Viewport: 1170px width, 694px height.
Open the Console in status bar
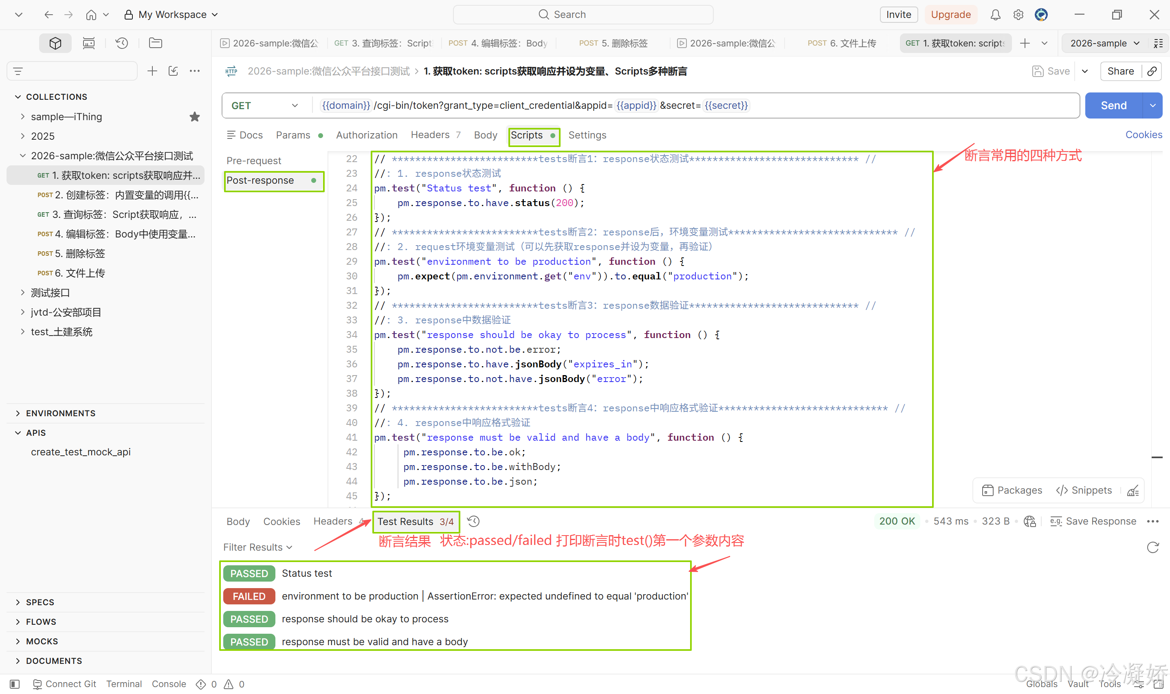(x=169, y=684)
